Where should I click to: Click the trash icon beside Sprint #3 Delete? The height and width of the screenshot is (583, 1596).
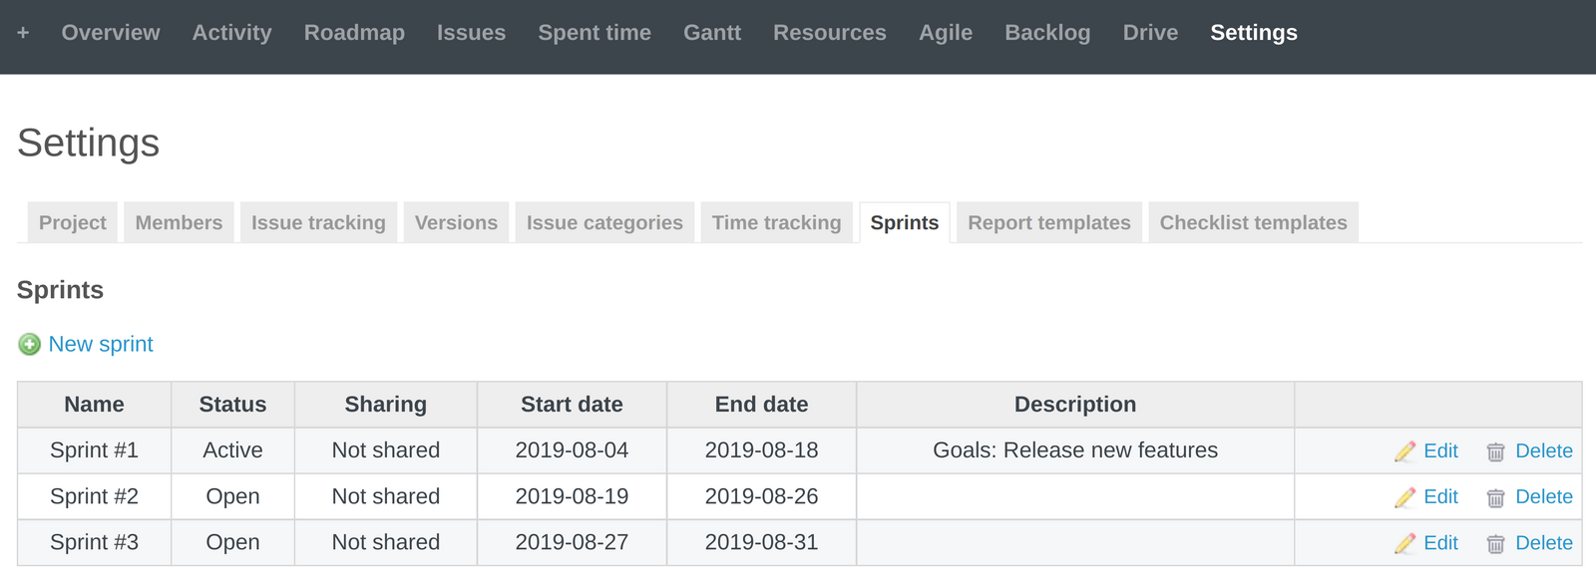coord(1496,543)
